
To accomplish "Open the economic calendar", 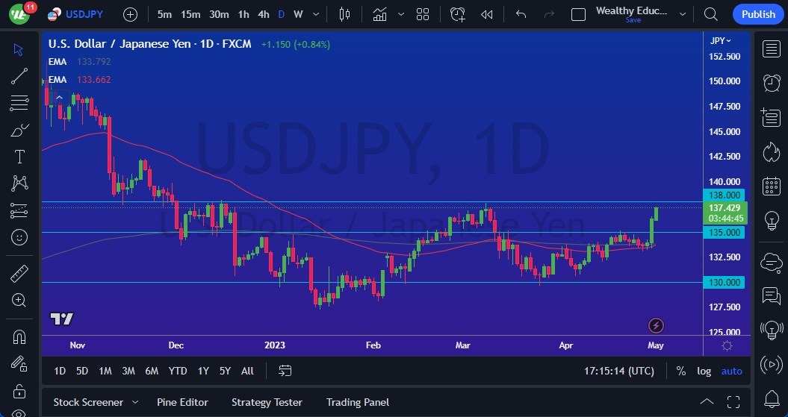I will click(x=771, y=186).
